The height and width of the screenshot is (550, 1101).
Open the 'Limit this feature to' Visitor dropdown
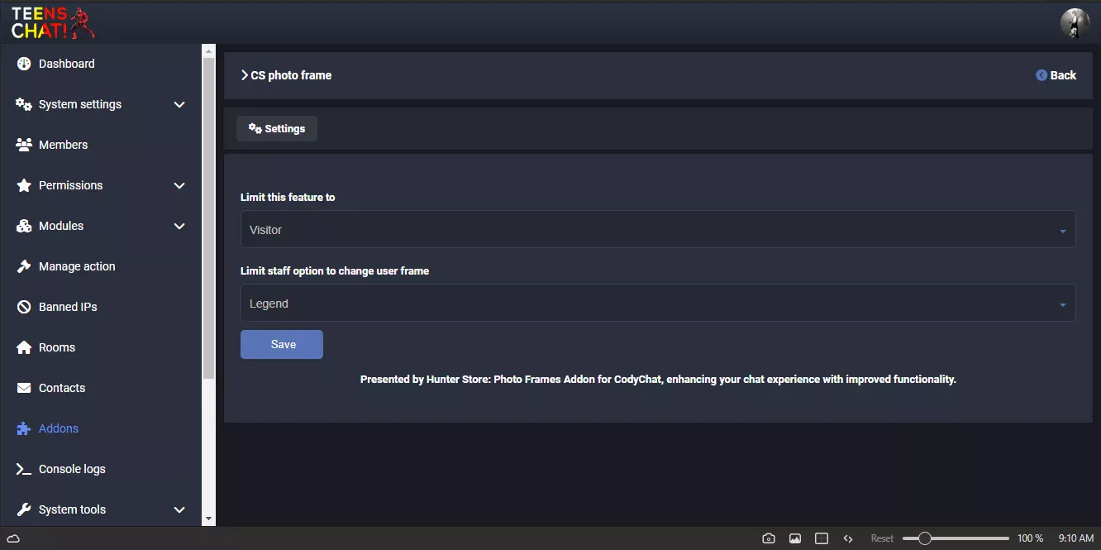(658, 229)
